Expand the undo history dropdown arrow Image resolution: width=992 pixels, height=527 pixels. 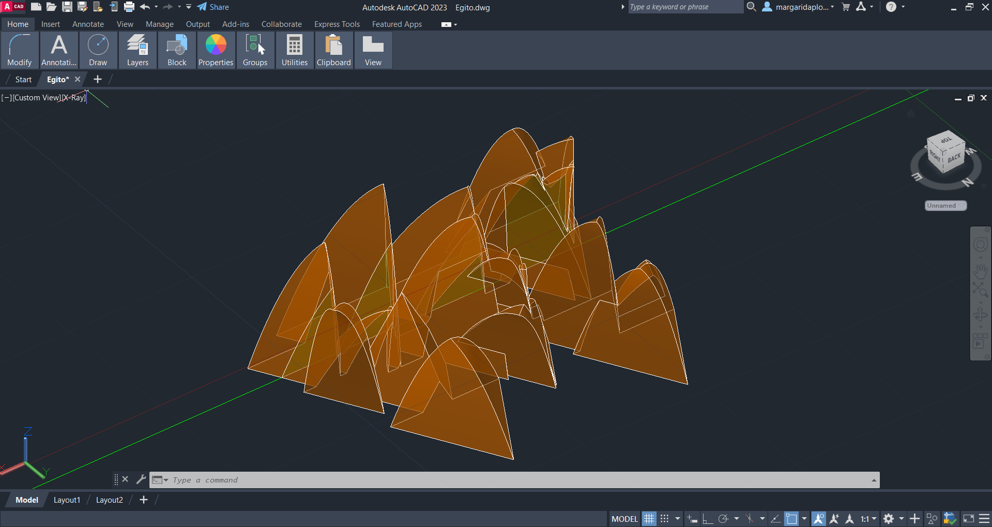[x=156, y=7]
